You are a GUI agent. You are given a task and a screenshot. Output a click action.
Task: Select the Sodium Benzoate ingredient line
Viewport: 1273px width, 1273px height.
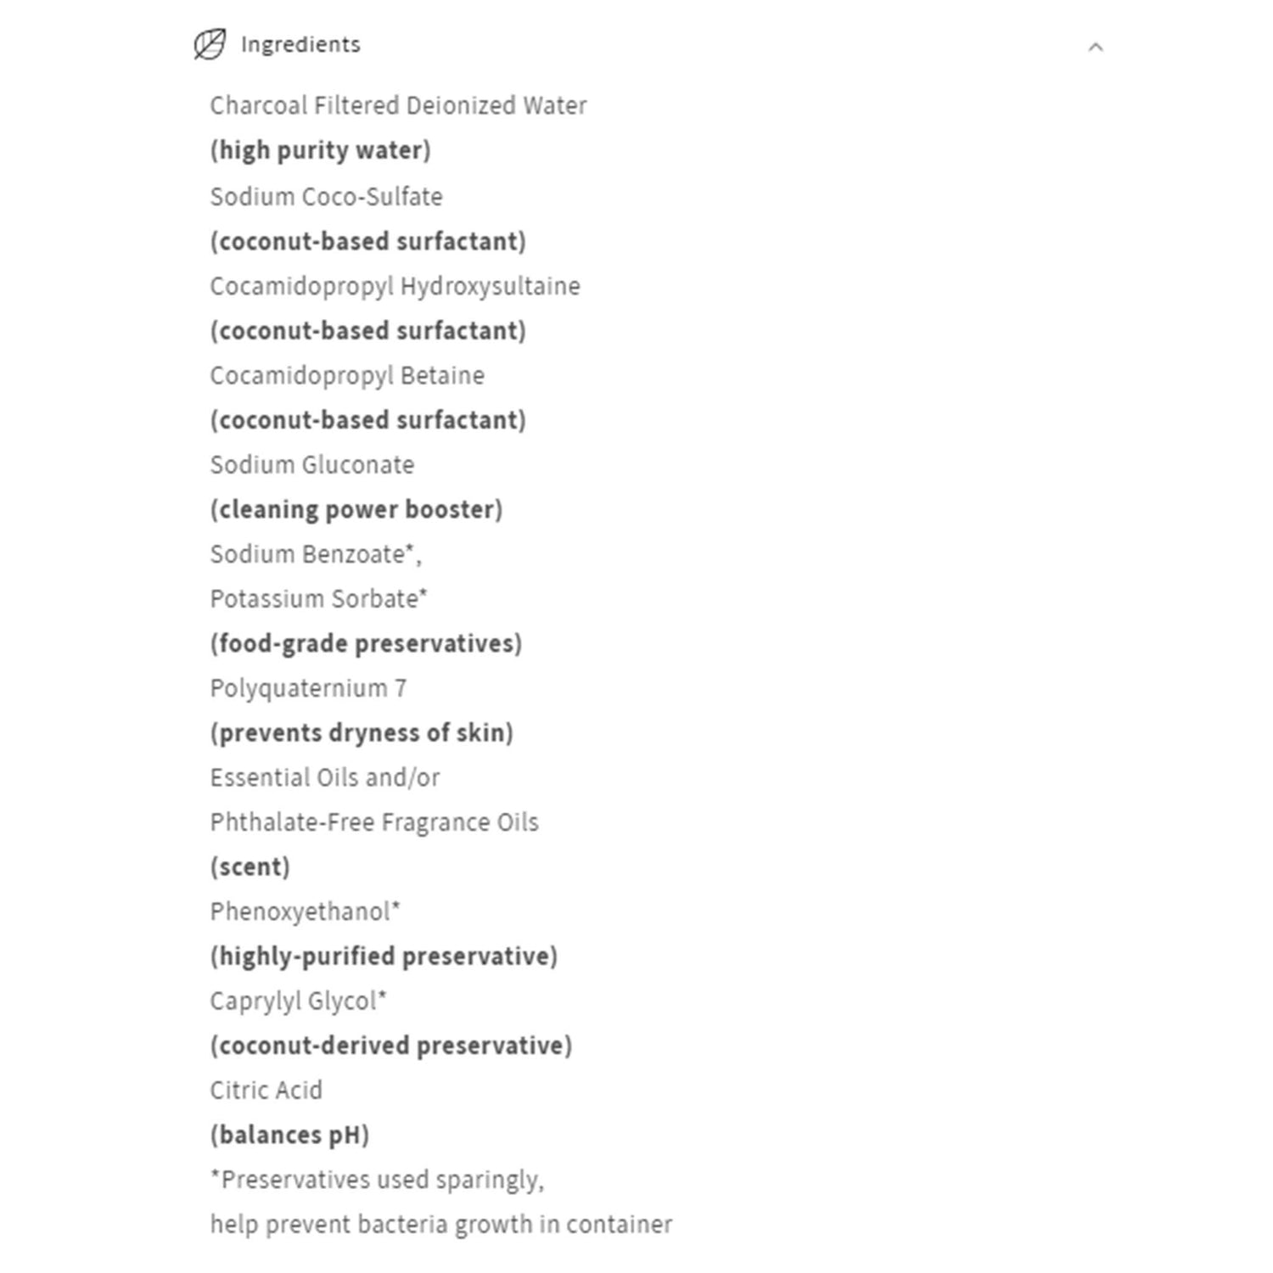click(315, 554)
